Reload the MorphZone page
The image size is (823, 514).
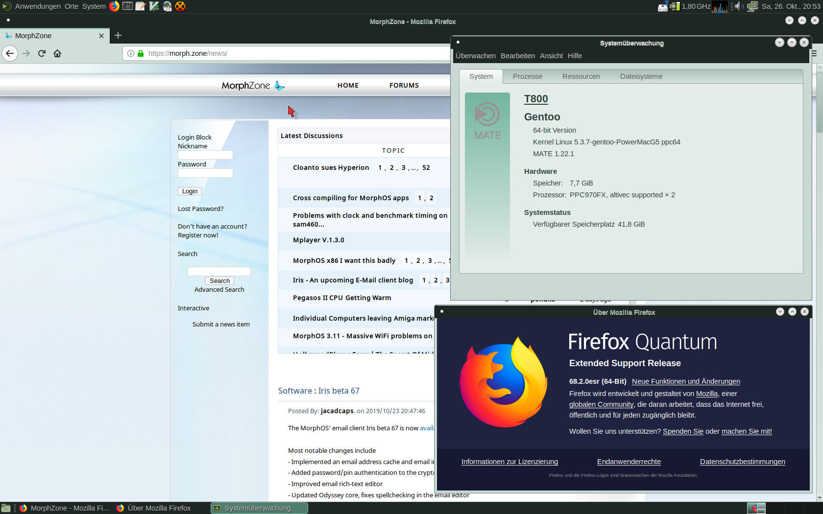coord(42,53)
